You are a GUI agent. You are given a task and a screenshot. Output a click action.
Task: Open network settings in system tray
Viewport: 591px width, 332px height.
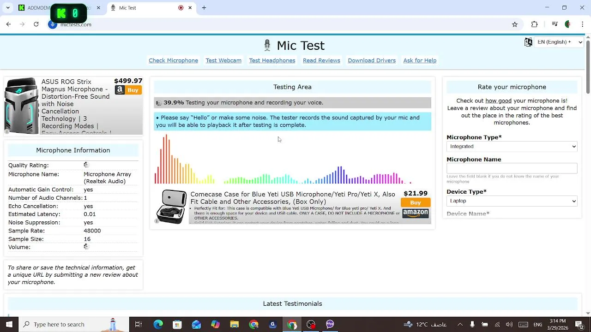coord(497,324)
